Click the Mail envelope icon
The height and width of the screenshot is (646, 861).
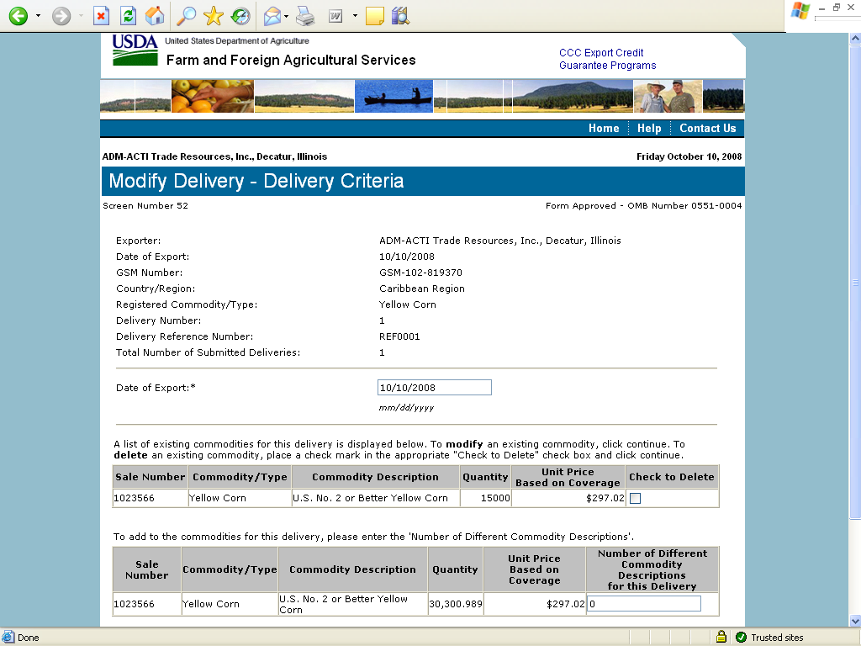point(272,16)
